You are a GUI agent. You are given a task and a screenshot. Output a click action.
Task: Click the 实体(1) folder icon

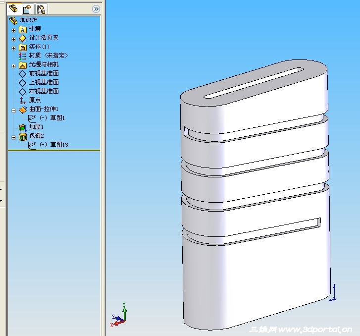(22, 48)
